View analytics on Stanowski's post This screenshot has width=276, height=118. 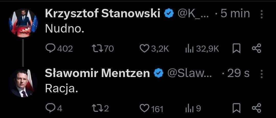click(x=188, y=49)
